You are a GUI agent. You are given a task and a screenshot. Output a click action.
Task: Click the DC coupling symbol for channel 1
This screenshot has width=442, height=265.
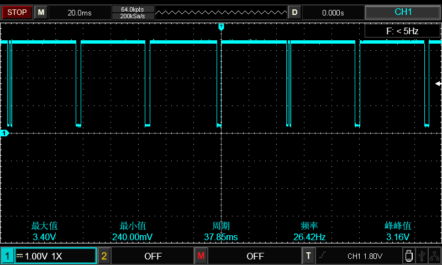click(x=19, y=256)
